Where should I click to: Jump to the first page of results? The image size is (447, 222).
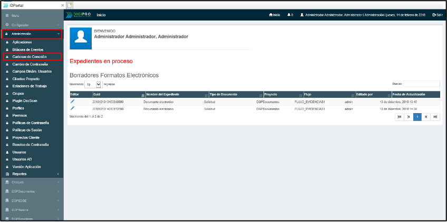pyautogui.click(x=399, y=117)
